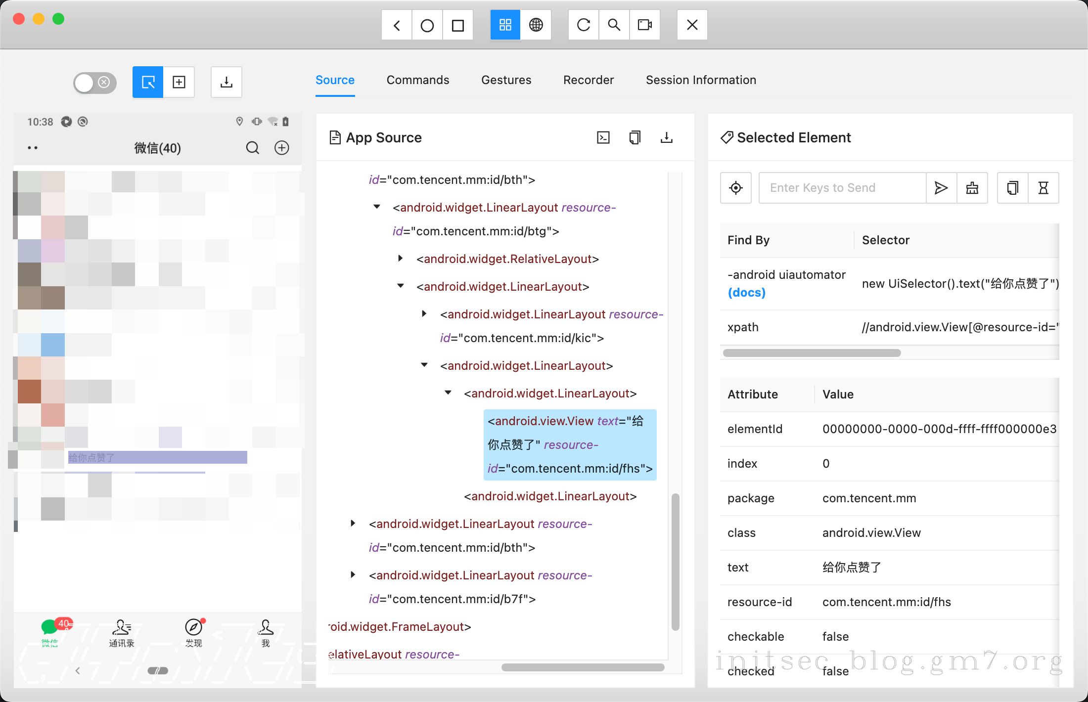Click the tap element crosshair icon
Image resolution: width=1088 pixels, height=702 pixels.
[736, 188]
